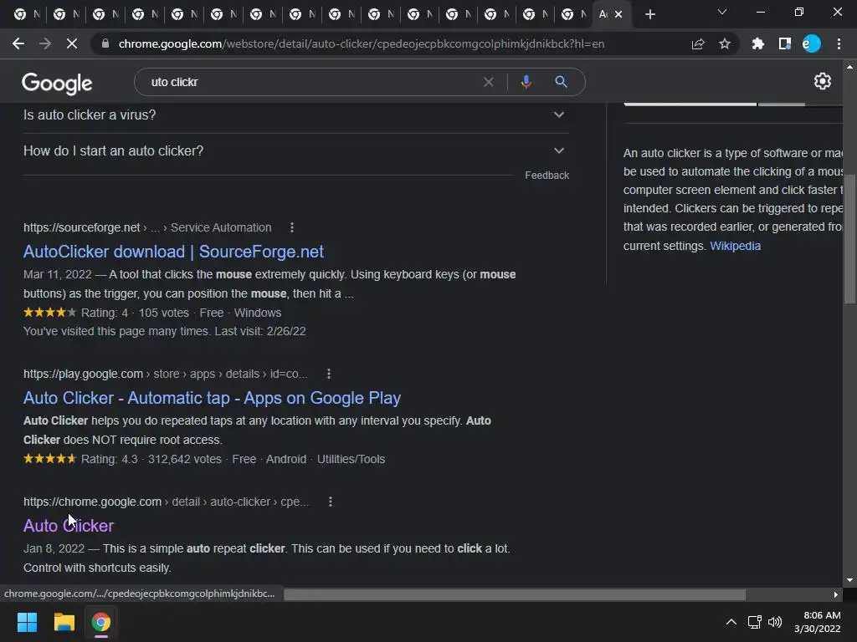This screenshot has height=642, width=857.
Task: Bookmark this page with star icon
Action: tap(725, 43)
